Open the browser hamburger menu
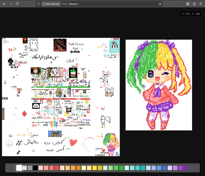Viewport: 205px width, 176px height. pos(201,4)
